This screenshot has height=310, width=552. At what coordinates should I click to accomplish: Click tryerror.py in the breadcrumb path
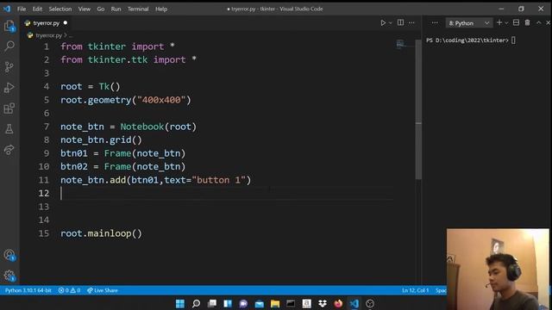pos(48,35)
